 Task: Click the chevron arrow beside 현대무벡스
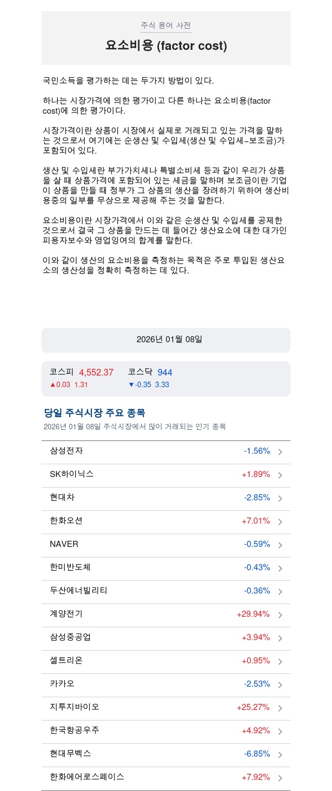[280, 755]
